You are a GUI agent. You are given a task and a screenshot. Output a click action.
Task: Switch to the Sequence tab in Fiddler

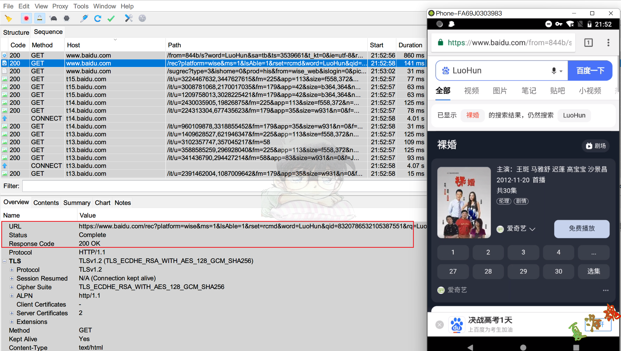point(48,32)
